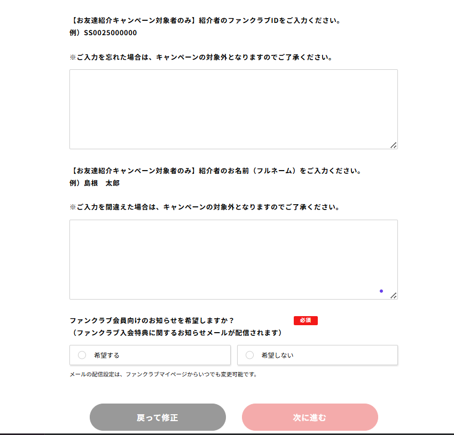Screen dimensions: 454x435
Task: Click inside the referrer name textarea
Action: [233, 256]
